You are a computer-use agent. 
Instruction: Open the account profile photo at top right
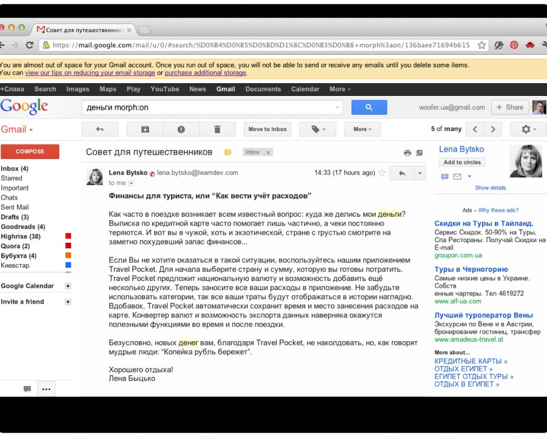539,107
